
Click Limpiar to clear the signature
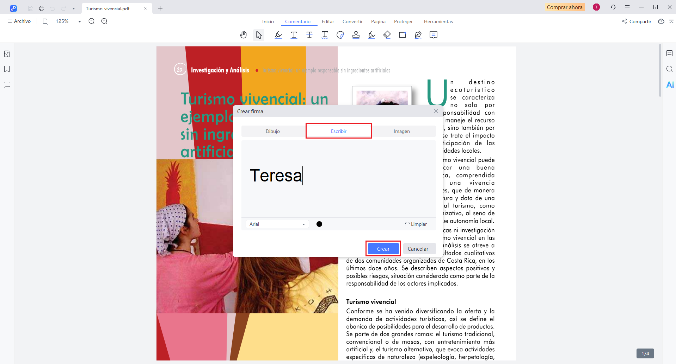click(416, 224)
